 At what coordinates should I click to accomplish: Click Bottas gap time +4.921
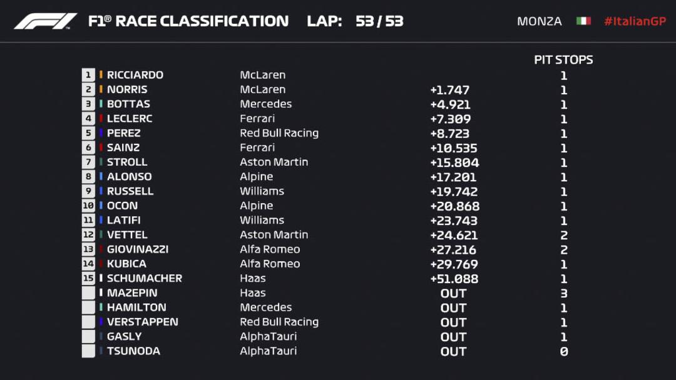tap(450, 104)
